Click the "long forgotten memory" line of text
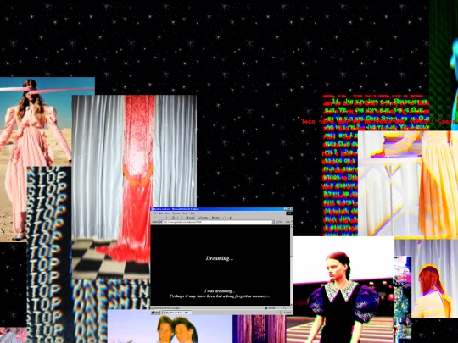The image size is (458, 343). [220, 296]
